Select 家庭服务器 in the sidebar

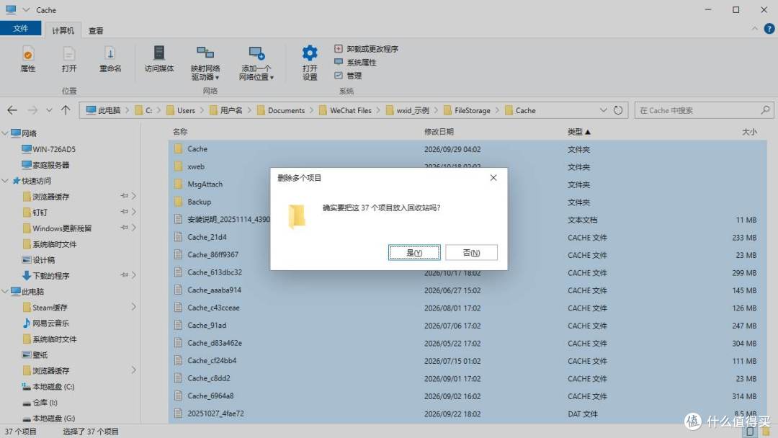click(x=45, y=165)
